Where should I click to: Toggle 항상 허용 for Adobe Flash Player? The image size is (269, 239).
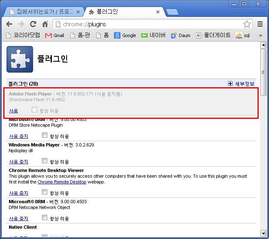pos(34,110)
